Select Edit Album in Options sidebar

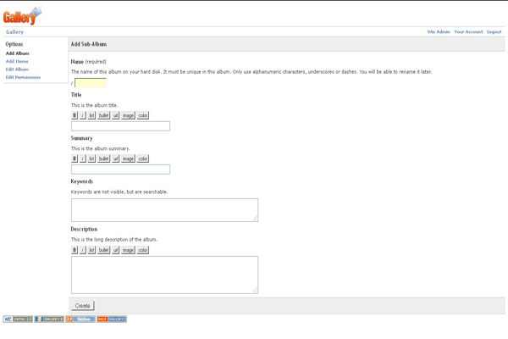click(17, 69)
